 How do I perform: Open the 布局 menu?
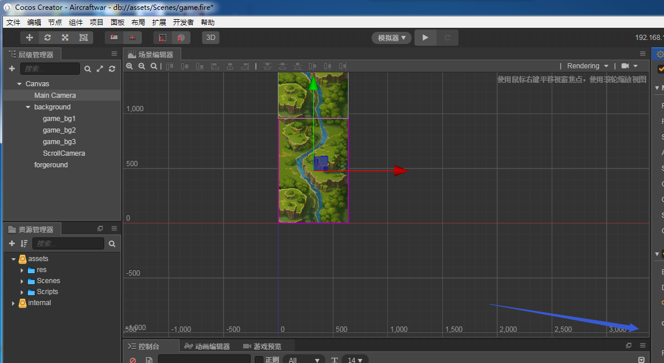pos(138,23)
